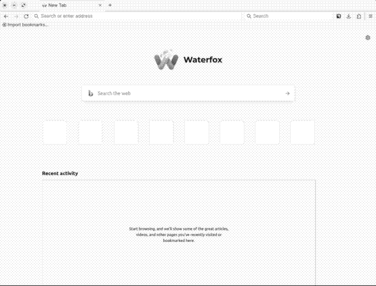The image size is (376, 286).
Task: Open the sidebar panel from the toolbar
Action: pyautogui.click(x=339, y=16)
